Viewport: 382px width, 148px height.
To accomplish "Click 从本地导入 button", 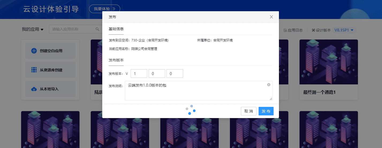I will (x=50, y=89).
